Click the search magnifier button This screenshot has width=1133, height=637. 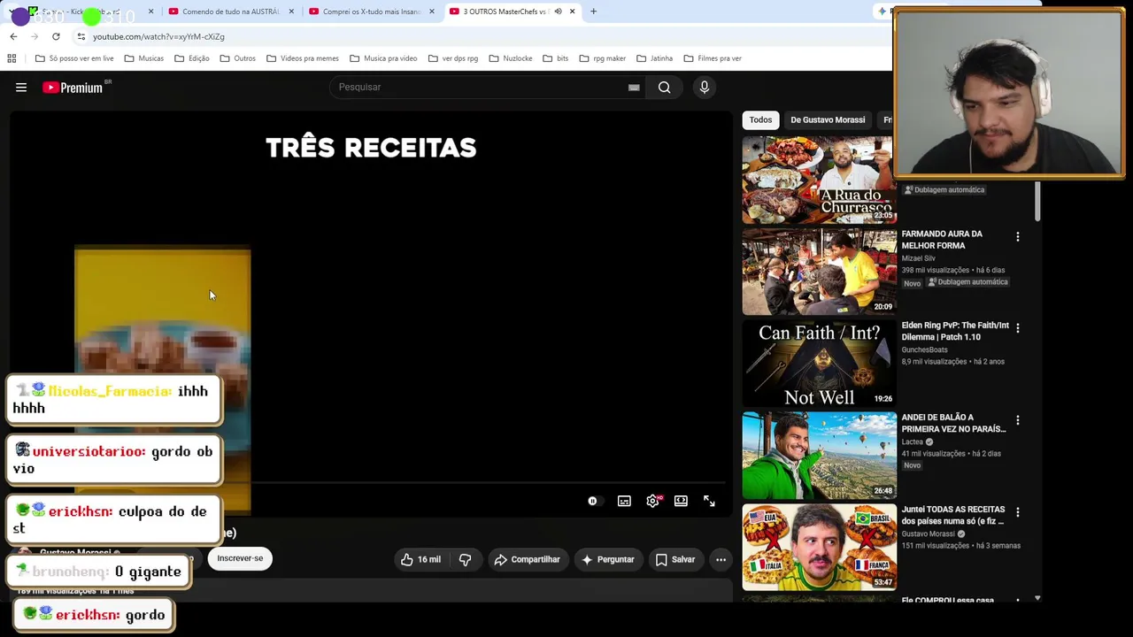point(665,88)
